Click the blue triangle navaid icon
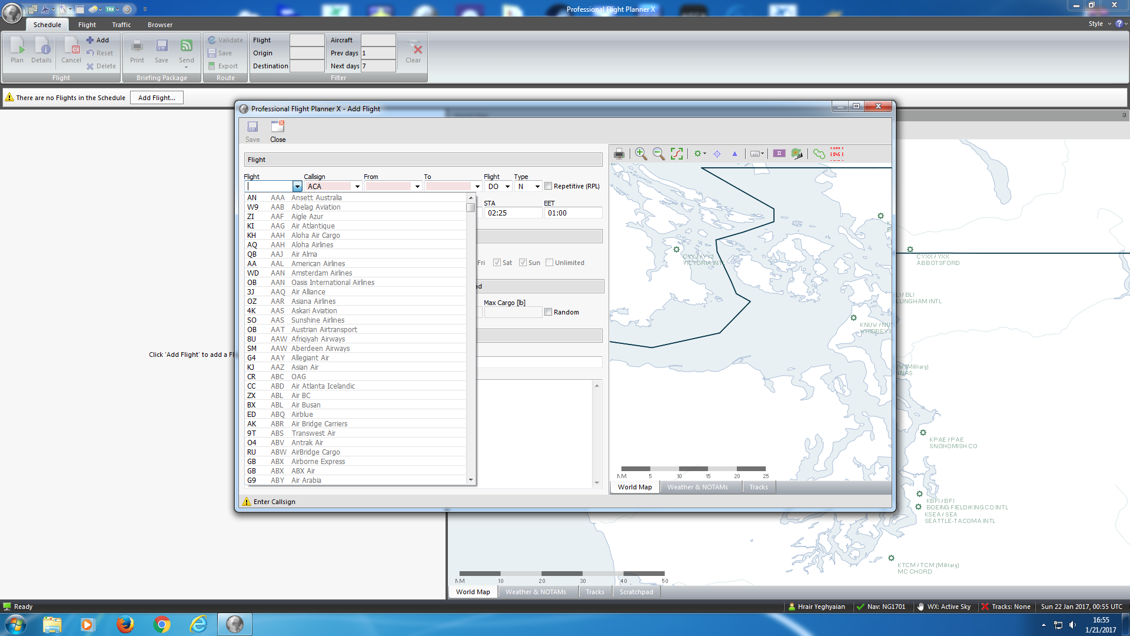Viewport: 1130px width, 636px height. tap(734, 154)
